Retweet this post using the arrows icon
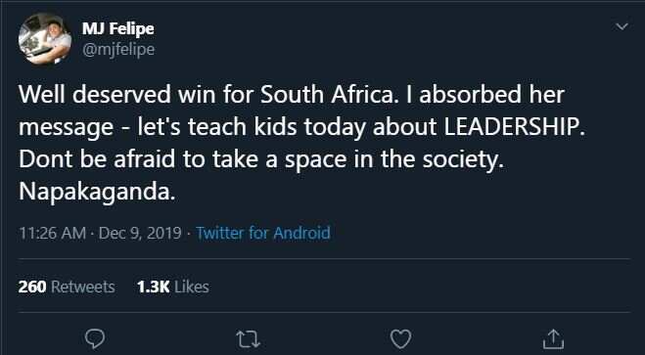This screenshot has width=645, height=355. 249,339
